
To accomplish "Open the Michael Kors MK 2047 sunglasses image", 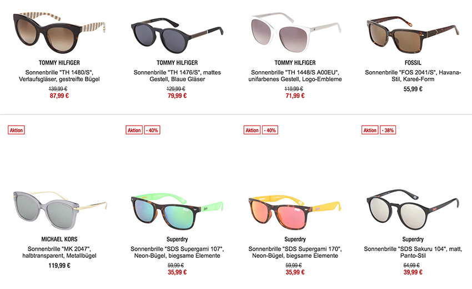I will (60, 210).
